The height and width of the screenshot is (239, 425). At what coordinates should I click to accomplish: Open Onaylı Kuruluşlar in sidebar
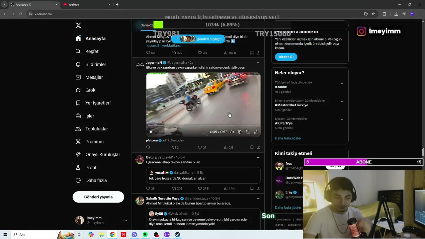point(98,155)
